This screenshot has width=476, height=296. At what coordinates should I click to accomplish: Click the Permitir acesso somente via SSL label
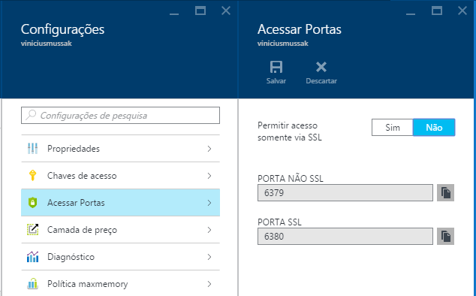click(289, 131)
